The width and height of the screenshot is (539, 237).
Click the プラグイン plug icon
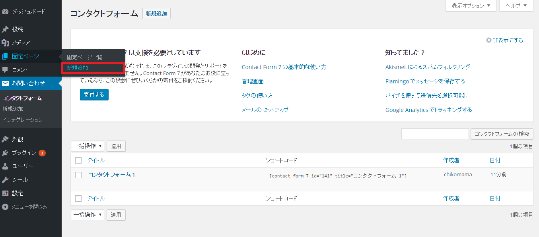point(6,152)
